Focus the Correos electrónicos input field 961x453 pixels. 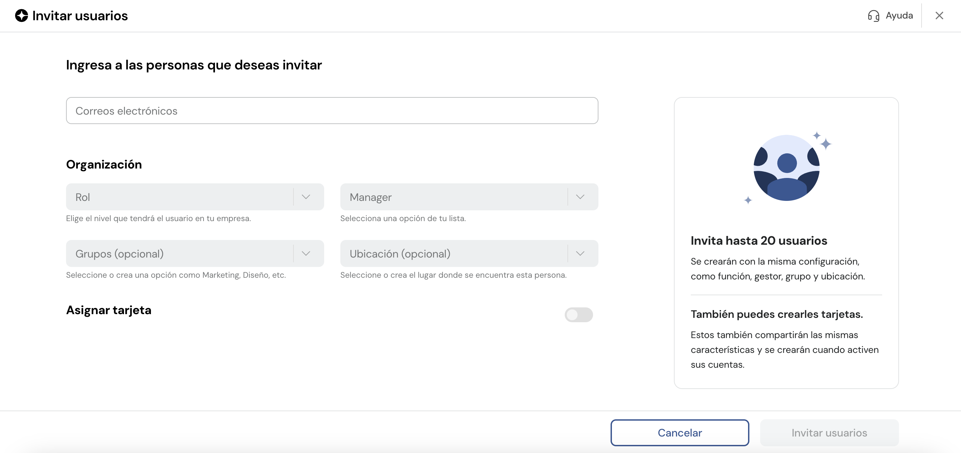(332, 111)
